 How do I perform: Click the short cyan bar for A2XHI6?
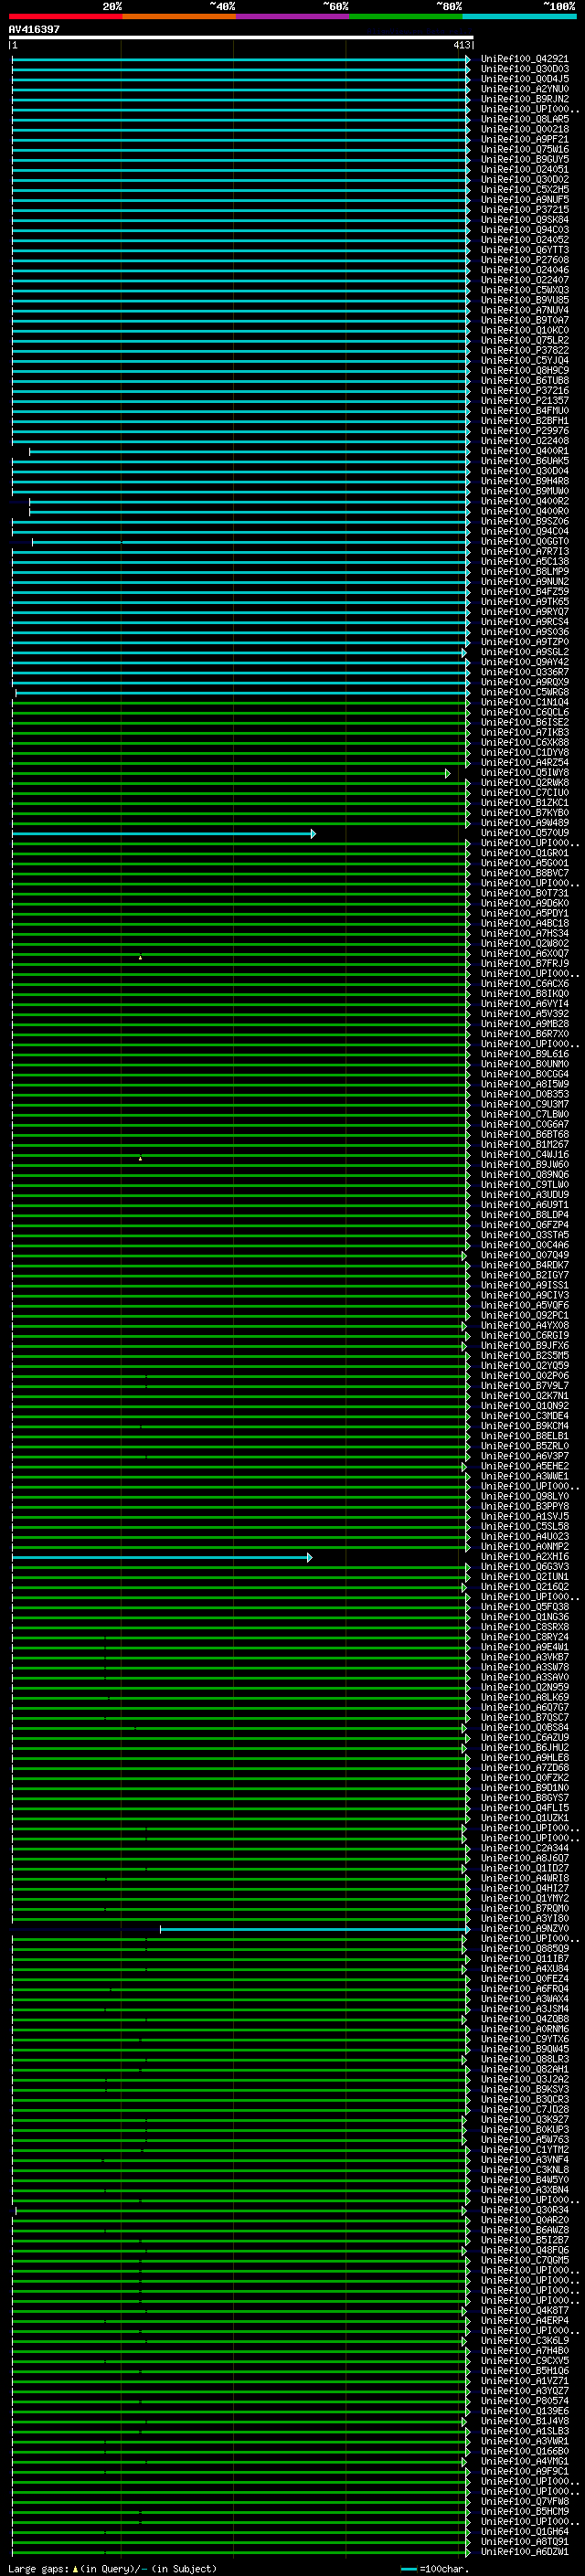click(x=162, y=1557)
